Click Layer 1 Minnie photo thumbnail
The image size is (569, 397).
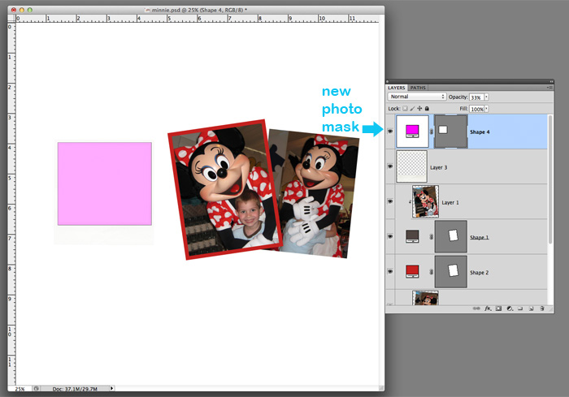pyautogui.click(x=425, y=201)
